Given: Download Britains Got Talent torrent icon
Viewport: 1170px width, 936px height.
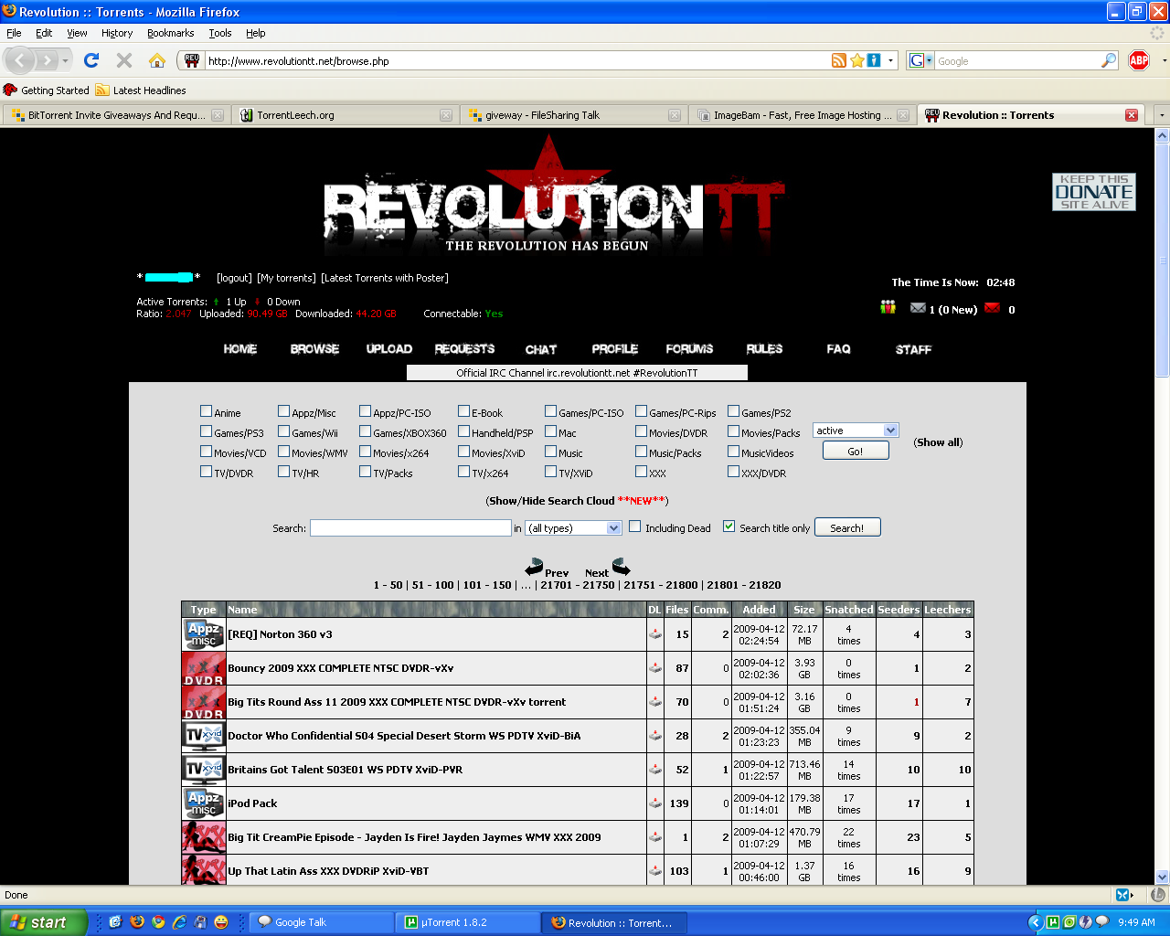Looking at the screenshot, I should tap(655, 770).
